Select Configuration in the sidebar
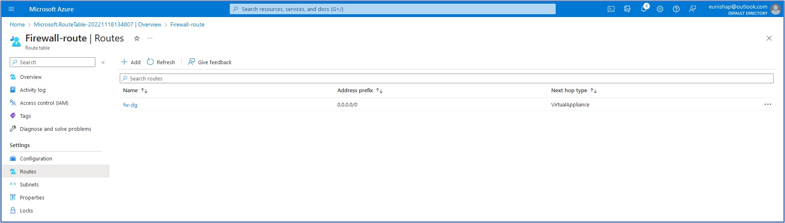This screenshot has height=223, width=785. 36,158
